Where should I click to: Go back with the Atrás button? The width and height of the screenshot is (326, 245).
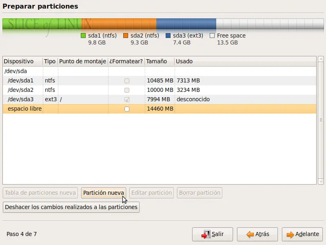point(257,234)
